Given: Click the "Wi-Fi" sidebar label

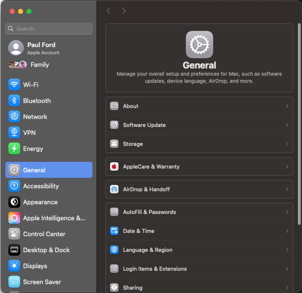Looking at the screenshot, I should tap(31, 84).
